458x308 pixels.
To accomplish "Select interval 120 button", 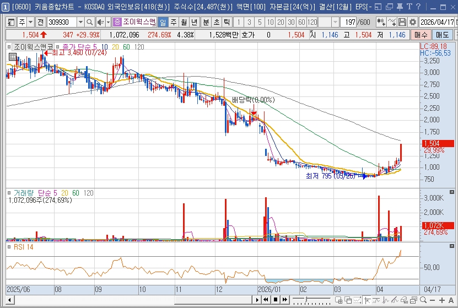I will click(x=312, y=22).
